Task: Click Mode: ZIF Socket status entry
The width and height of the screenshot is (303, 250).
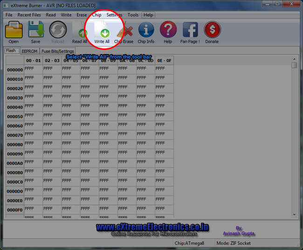Action: [x=234, y=243]
